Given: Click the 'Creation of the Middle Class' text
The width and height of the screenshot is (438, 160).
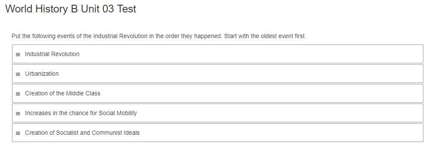Looking at the screenshot, I should (63, 93).
